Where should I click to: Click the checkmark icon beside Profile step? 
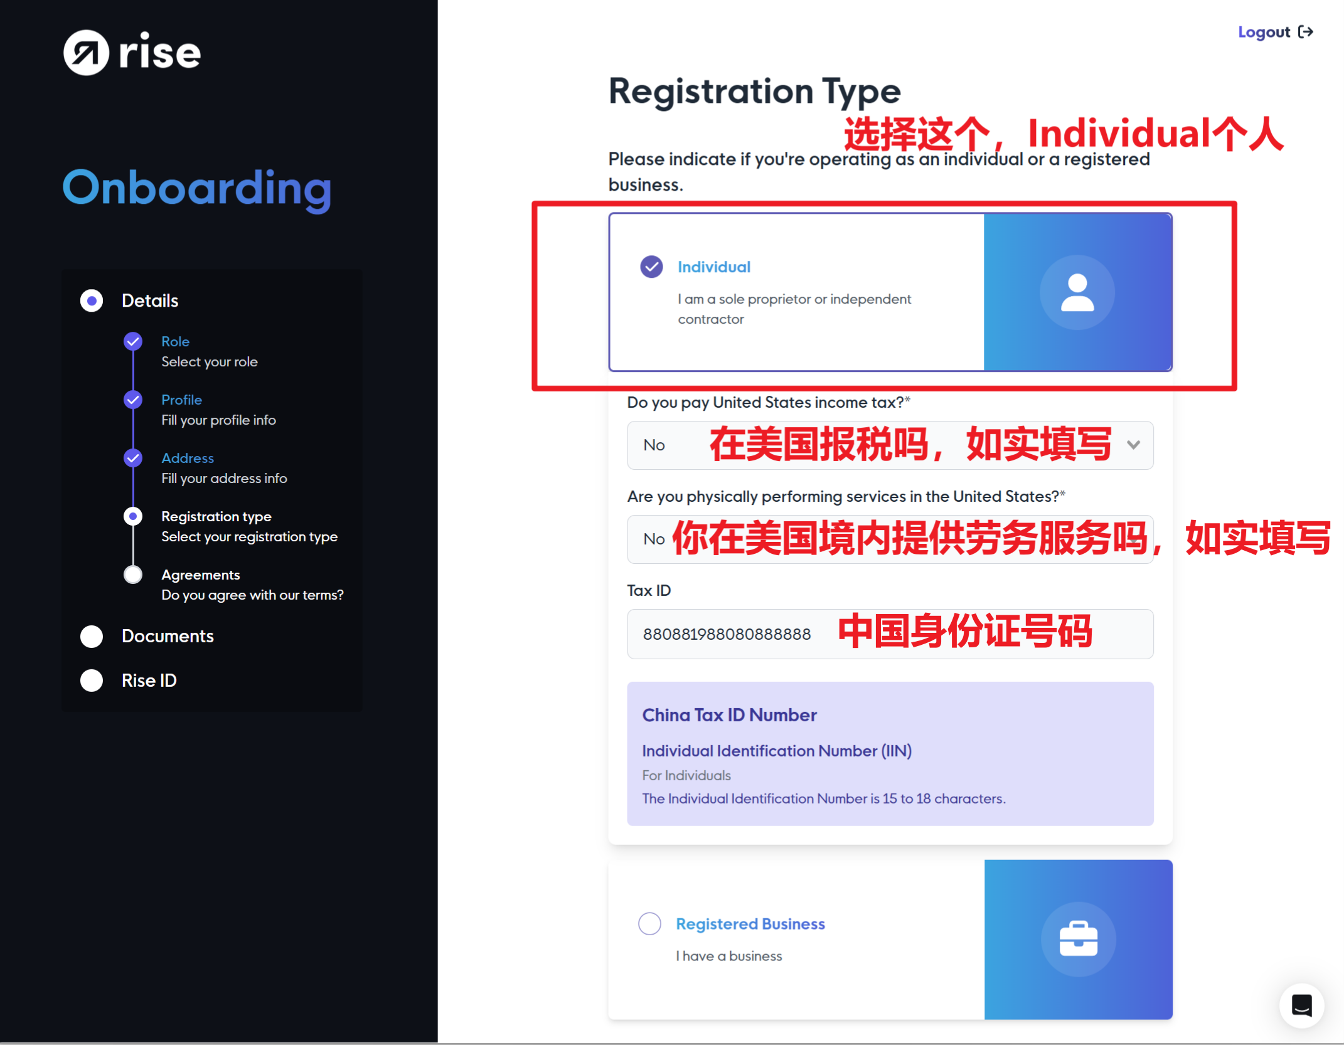coord(133,399)
